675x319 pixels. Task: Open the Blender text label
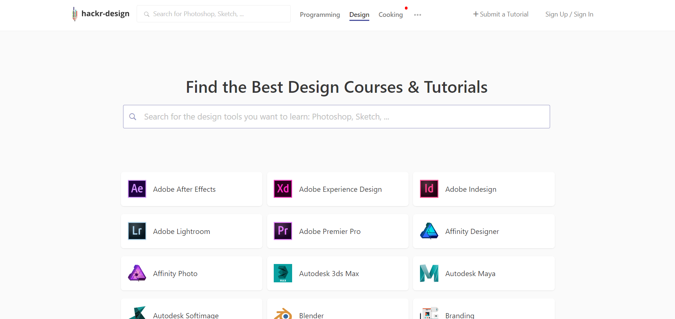pos(311,315)
